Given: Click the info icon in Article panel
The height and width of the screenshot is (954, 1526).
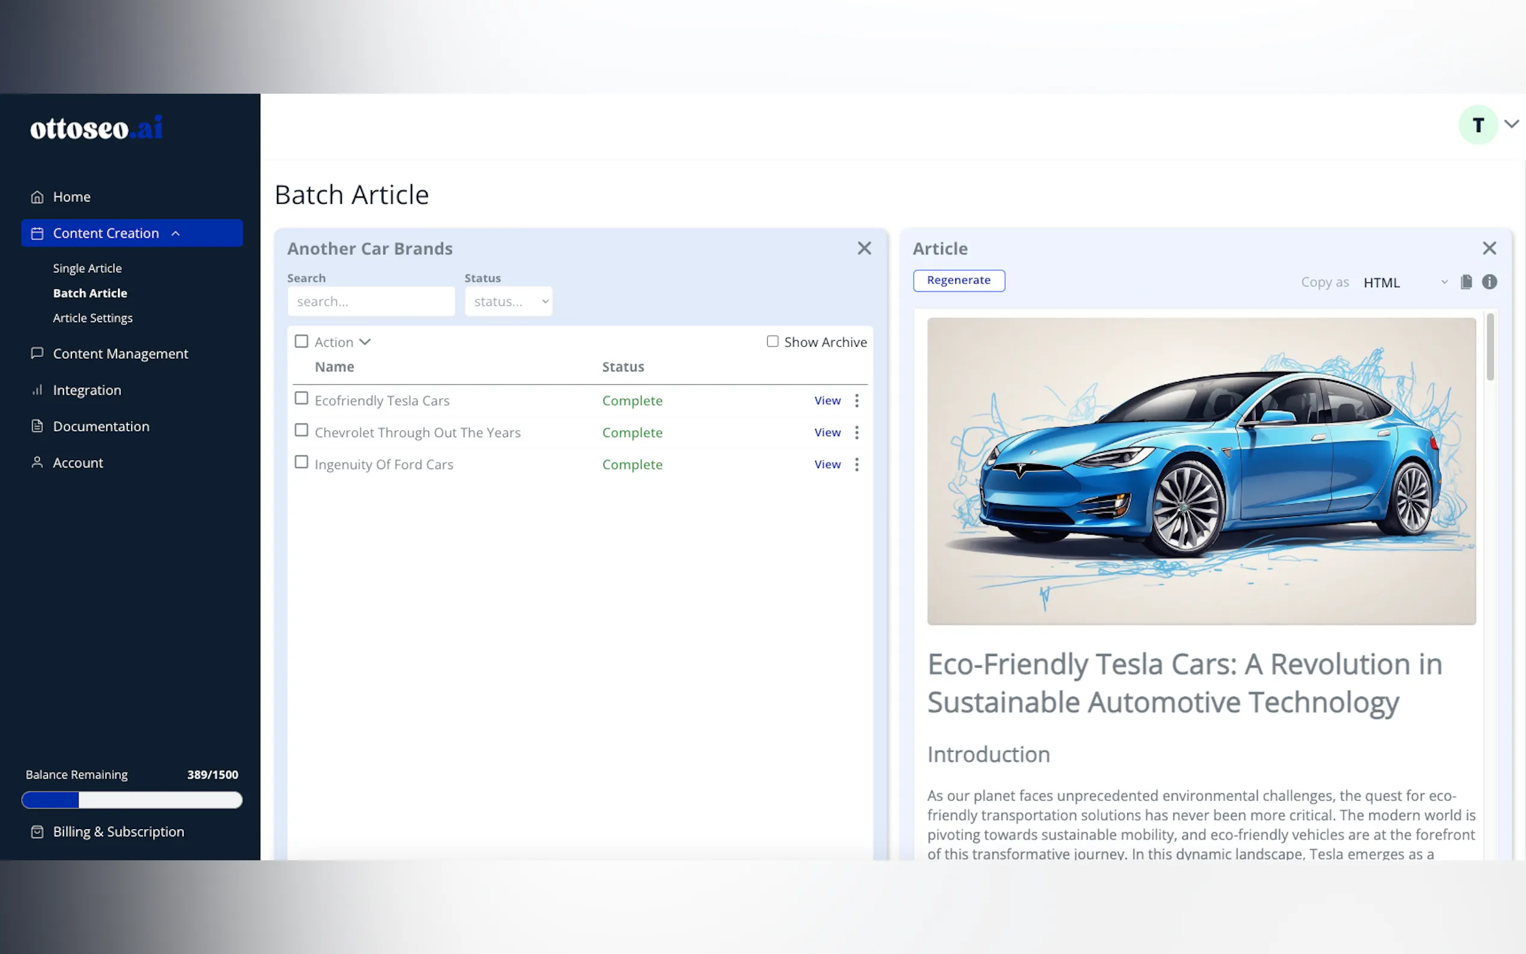Looking at the screenshot, I should pos(1489,282).
